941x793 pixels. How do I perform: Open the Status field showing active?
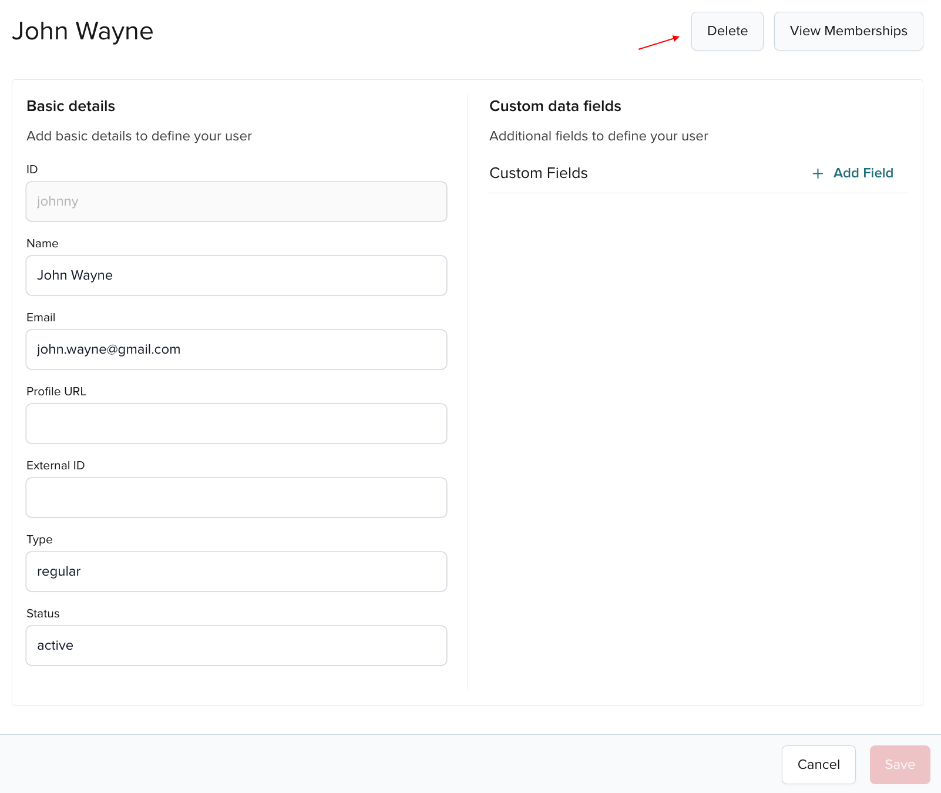tap(236, 646)
